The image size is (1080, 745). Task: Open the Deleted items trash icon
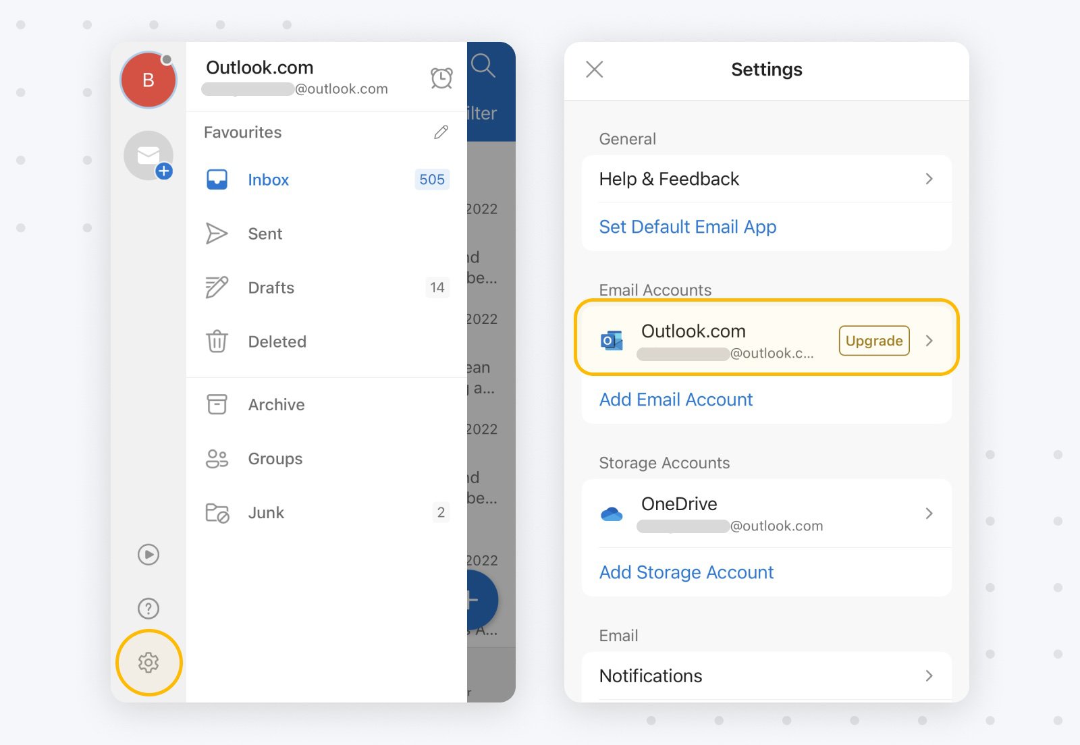coord(217,341)
